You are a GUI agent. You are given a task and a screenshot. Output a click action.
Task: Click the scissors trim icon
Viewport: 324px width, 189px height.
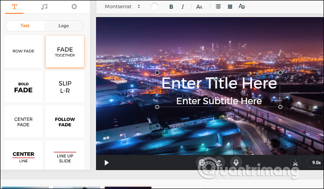pyautogui.click(x=295, y=162)
